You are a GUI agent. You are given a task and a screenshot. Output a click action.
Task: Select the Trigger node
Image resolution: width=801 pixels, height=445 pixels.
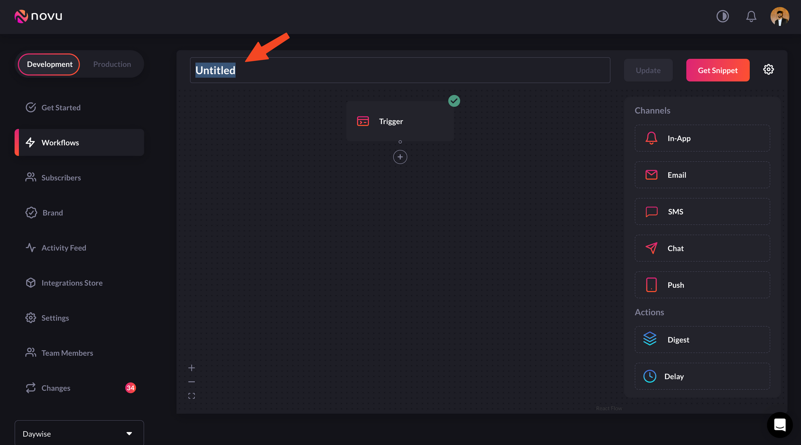[400, 121]
